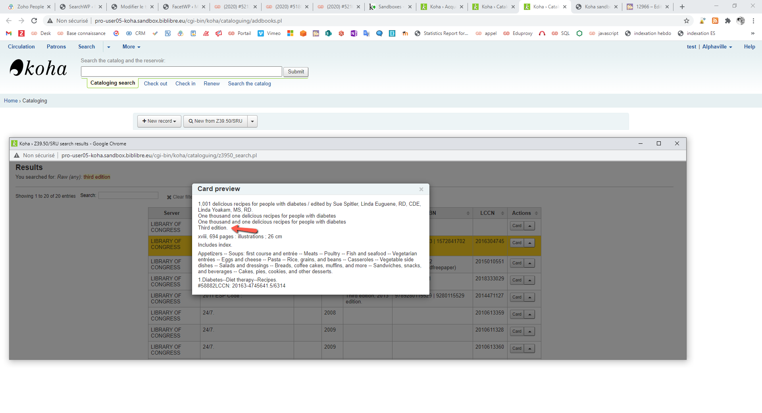Close the Card preview dialog
762x413 pixels.
tap(421, 189)
